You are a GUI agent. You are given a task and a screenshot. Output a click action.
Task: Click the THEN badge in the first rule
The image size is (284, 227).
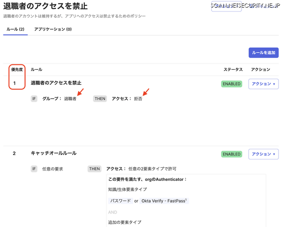(100, 99)
